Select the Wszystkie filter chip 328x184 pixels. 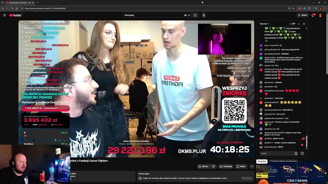click(262, 161)
